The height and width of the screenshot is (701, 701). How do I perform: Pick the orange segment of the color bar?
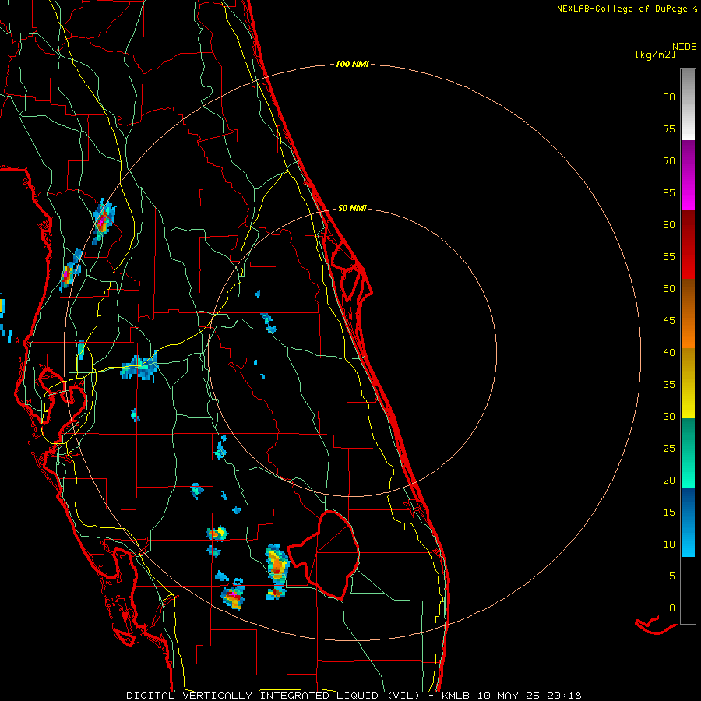point(688,313)
